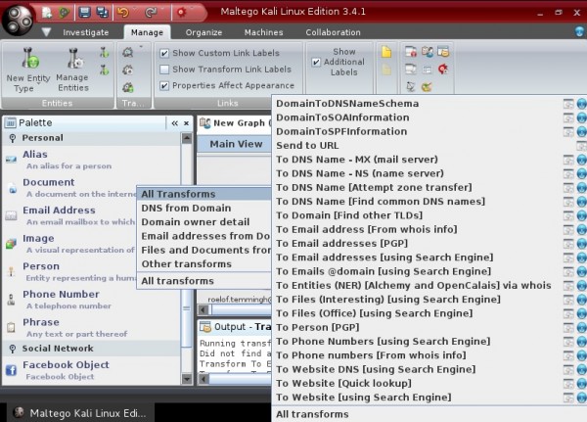The height and width of the screenshot is (422, 587).
Task: Open the Investigate ribbon tab
Action: click(86, 32)
